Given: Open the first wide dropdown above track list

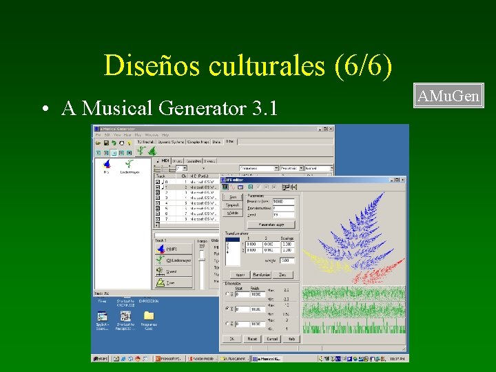Looking at the screenshot, I should [x=259, y=168].
